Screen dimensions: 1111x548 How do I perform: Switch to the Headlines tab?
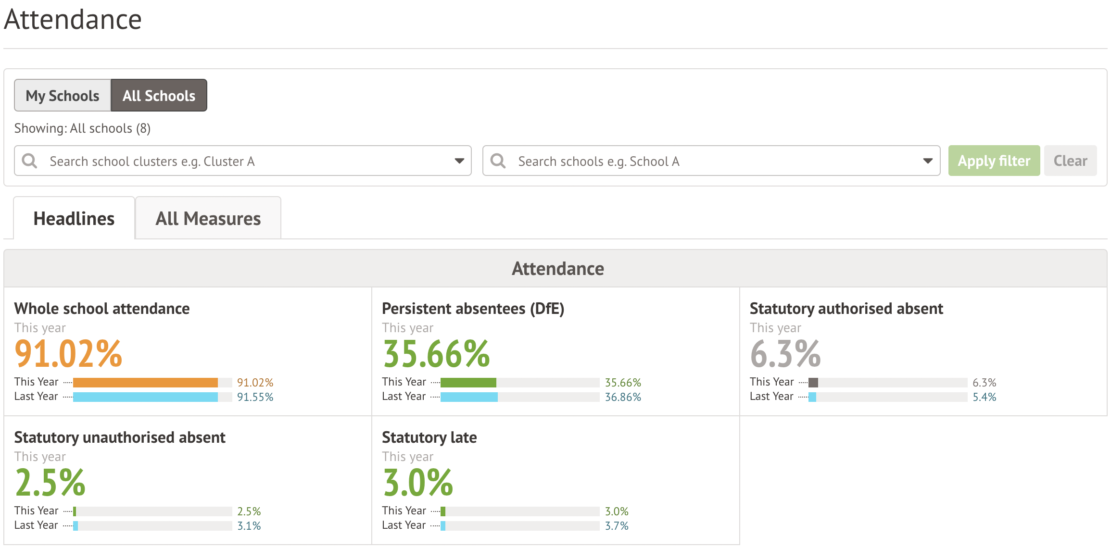point(74,218)
